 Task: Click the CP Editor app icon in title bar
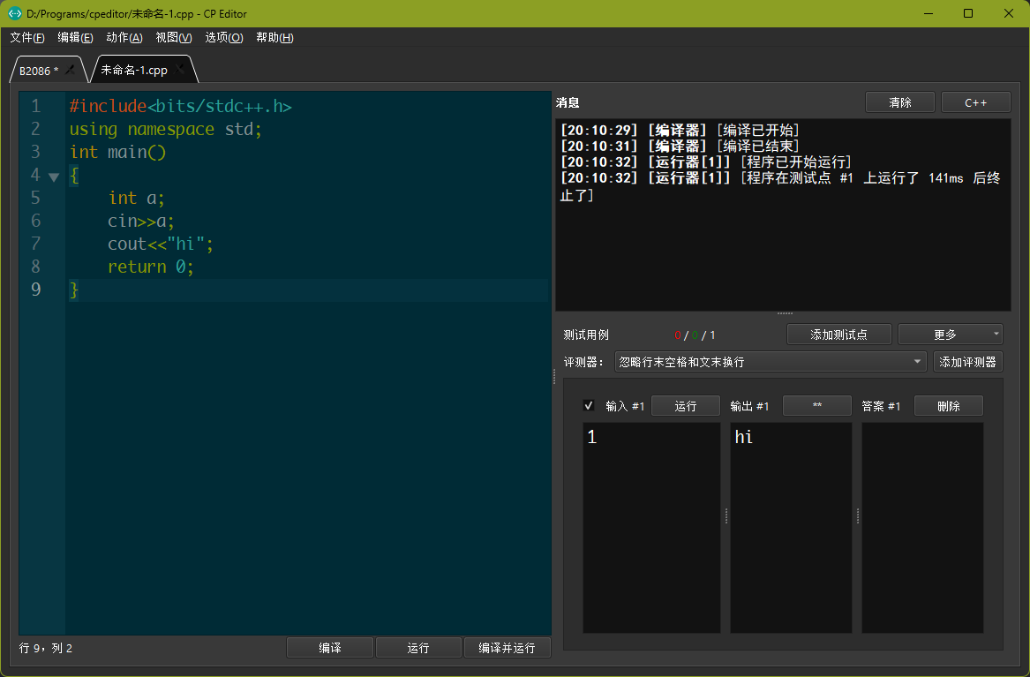14,13
